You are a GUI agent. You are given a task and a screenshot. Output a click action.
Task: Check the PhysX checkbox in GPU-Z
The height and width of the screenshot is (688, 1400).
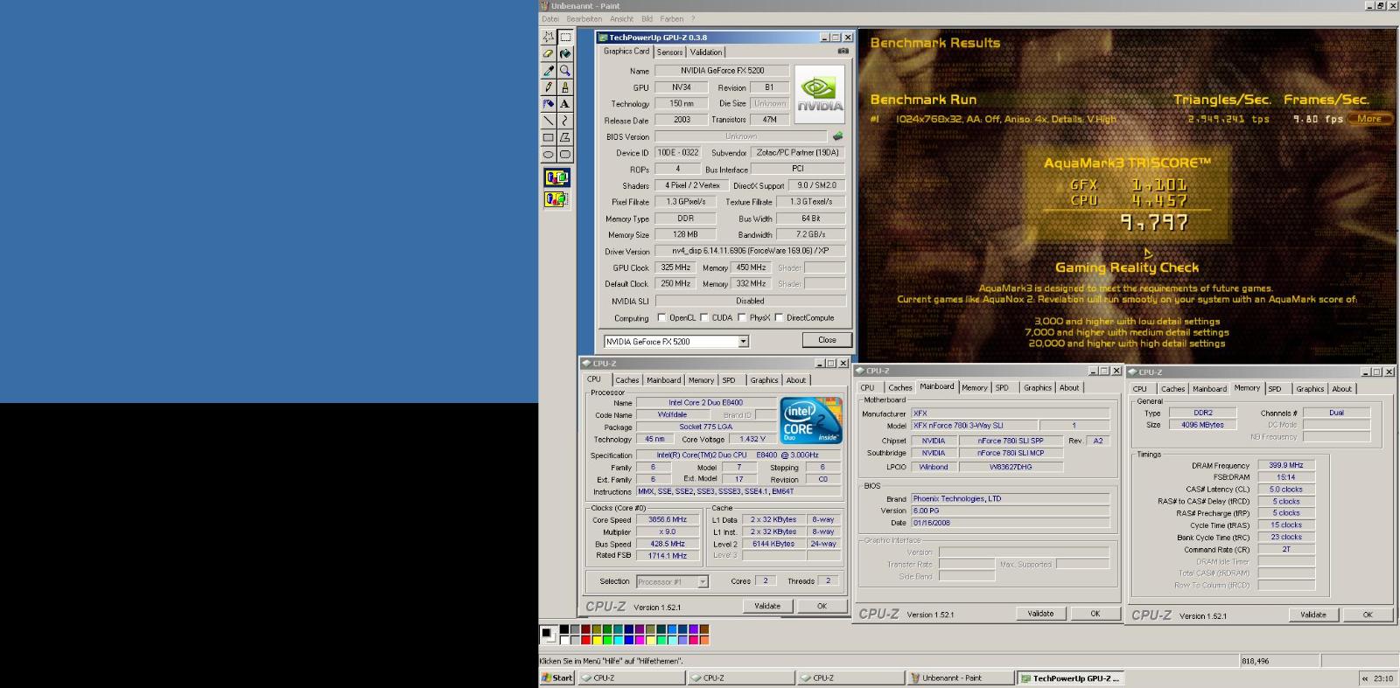pyautogui.click(x=741, y=318)
